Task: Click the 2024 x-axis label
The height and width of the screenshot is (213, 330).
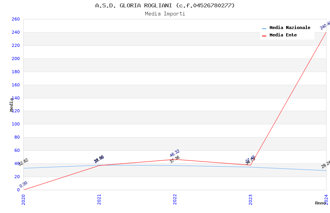Action: pyautogui.click(x=326, y=199)
